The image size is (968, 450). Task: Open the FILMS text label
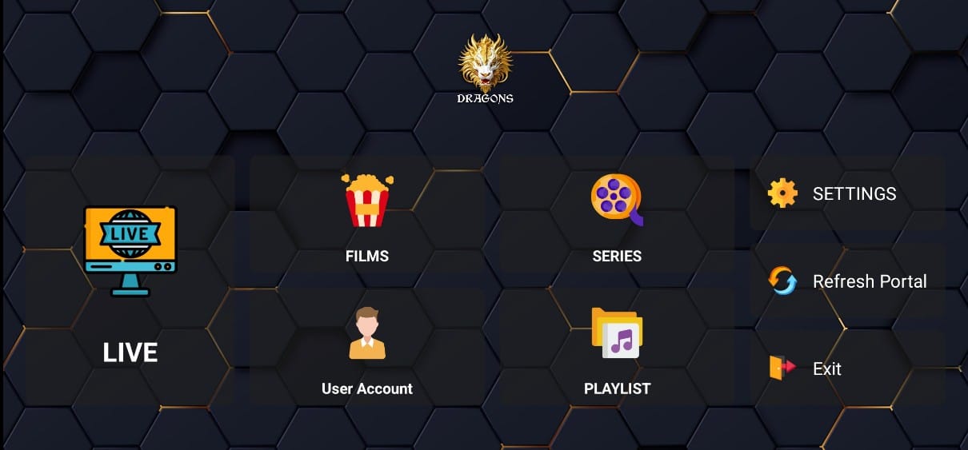(367, 257)
